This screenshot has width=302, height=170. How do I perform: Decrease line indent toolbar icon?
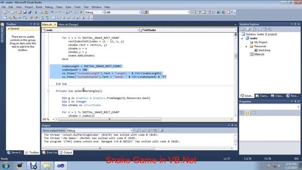click(x=32, y=18)
